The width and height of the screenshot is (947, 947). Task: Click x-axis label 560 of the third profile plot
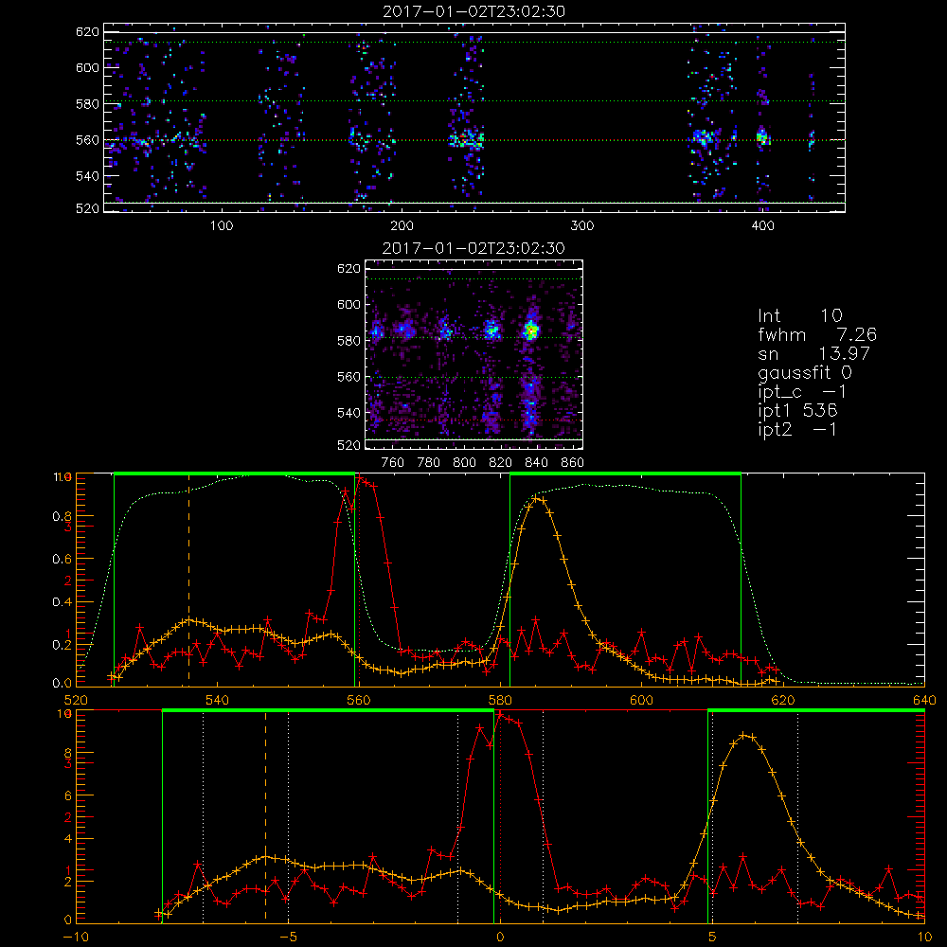click(x=359, y=700)
